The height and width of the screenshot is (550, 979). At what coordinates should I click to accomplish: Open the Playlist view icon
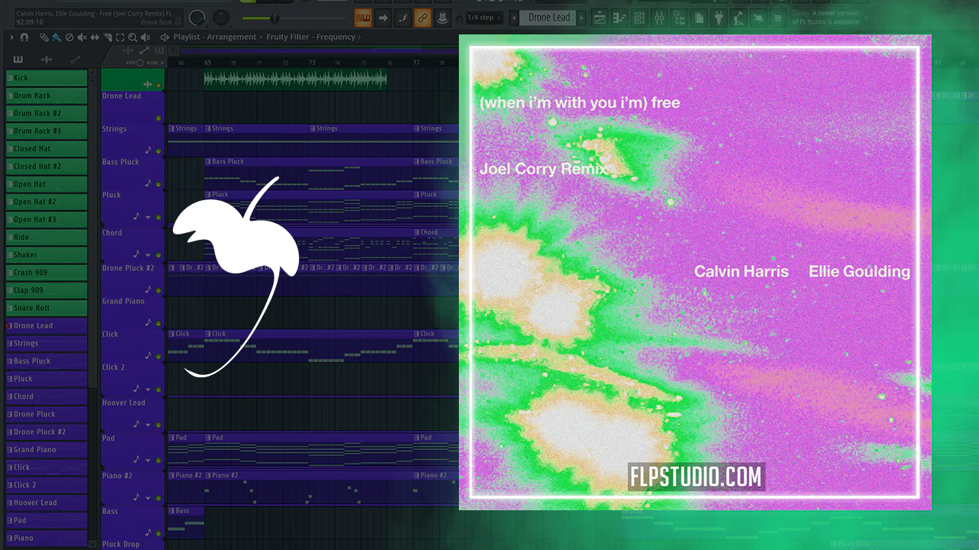point(599,18)
